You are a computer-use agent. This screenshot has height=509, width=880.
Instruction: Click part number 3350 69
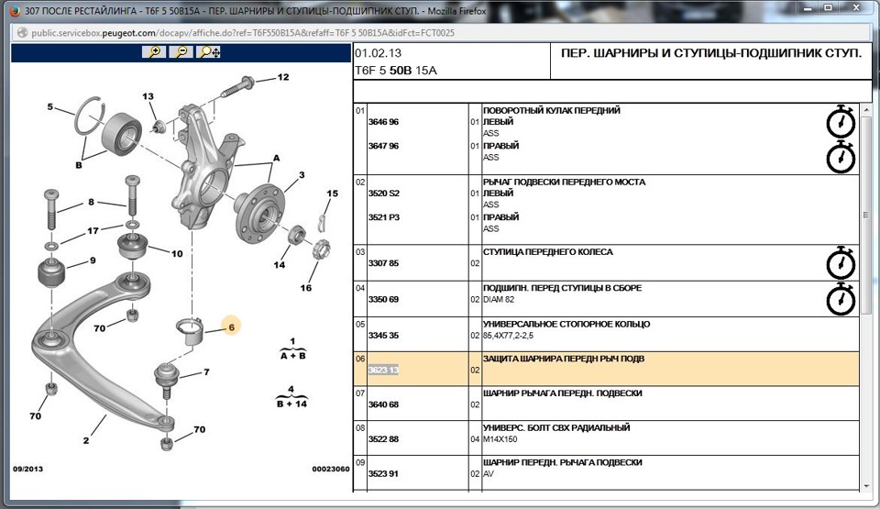[383, 300]
